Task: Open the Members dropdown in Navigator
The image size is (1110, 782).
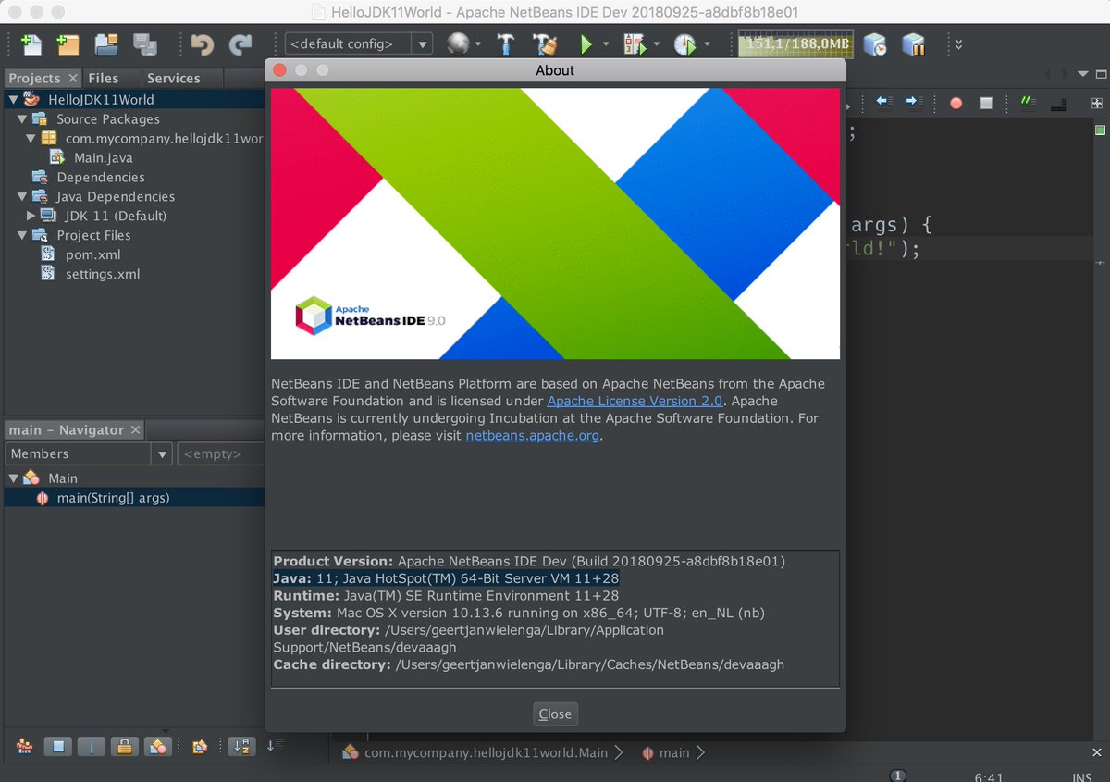Action: tap(89, 453)
